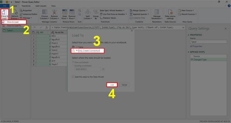Click Combine Files
Viewport: 231px width, 123px height.
pos(137,18)
